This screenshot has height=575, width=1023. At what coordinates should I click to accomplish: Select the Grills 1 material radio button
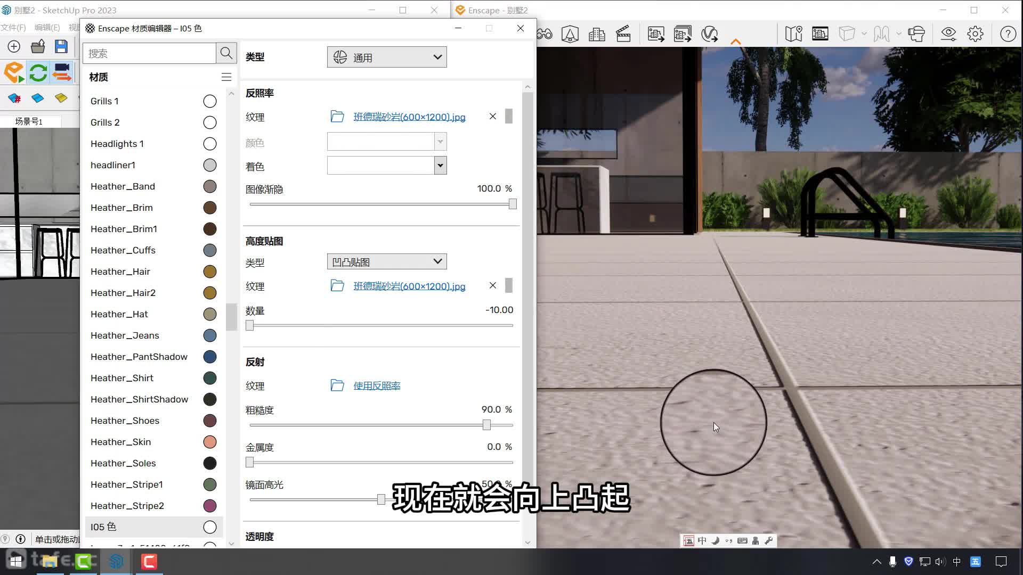209,101
